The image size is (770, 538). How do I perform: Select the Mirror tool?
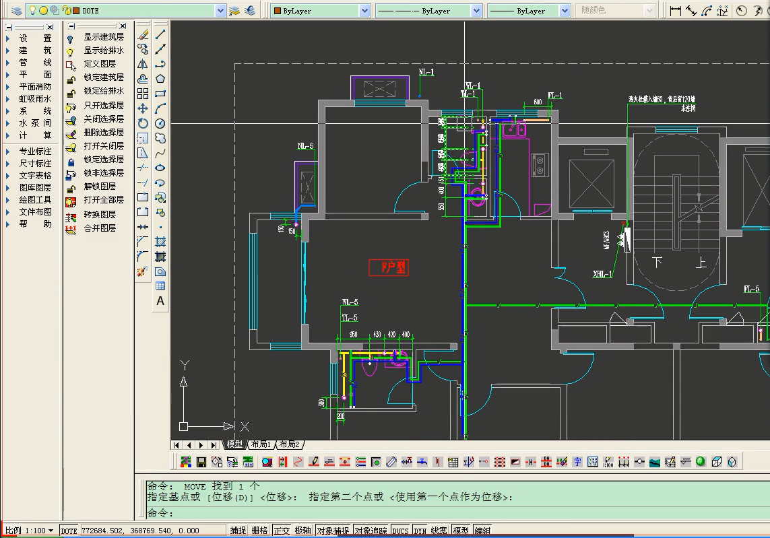(x=143, y=64)
